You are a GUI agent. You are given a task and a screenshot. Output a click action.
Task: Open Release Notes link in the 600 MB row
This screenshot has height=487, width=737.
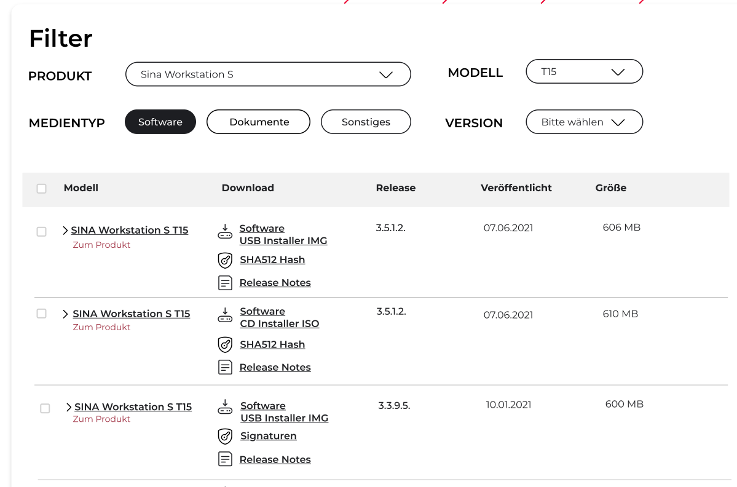click(275, 459)
